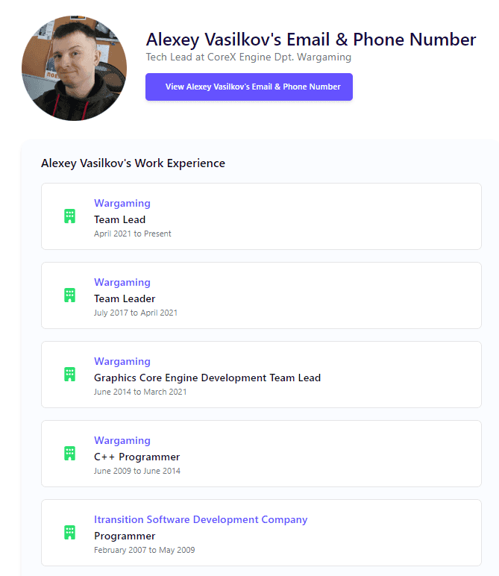Open Itransition Software Development Company link
499x576 pixels.
[201, 520]
